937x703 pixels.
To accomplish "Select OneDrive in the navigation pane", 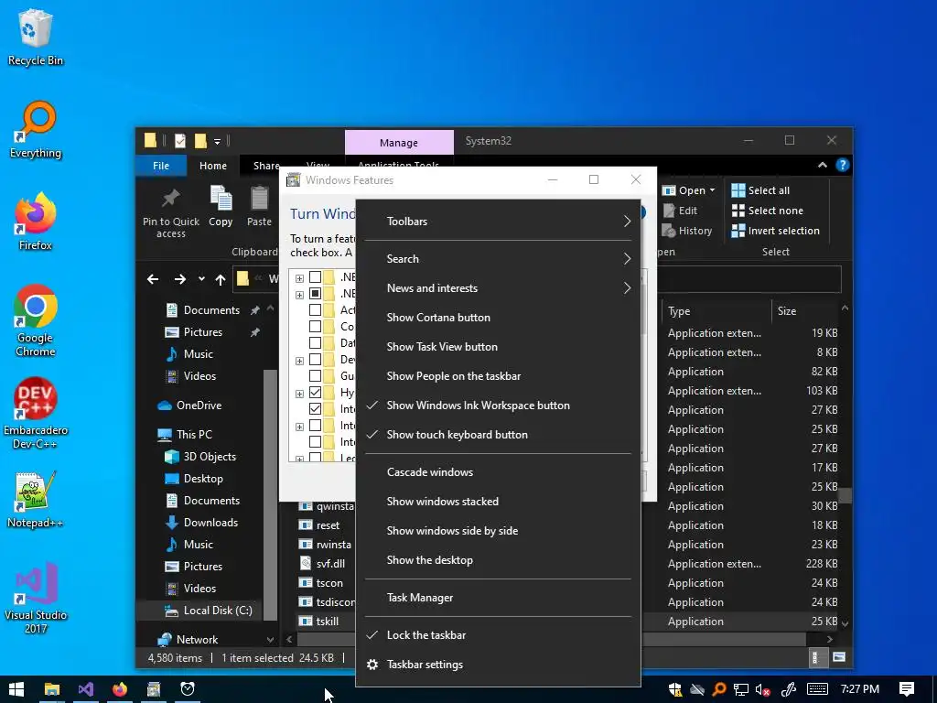I will pyautogui.click(x=199, y=406).
